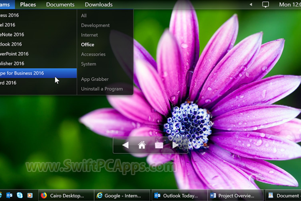Go back with the desktop navigation arrow
301x201 pixels.
[125, 145]
